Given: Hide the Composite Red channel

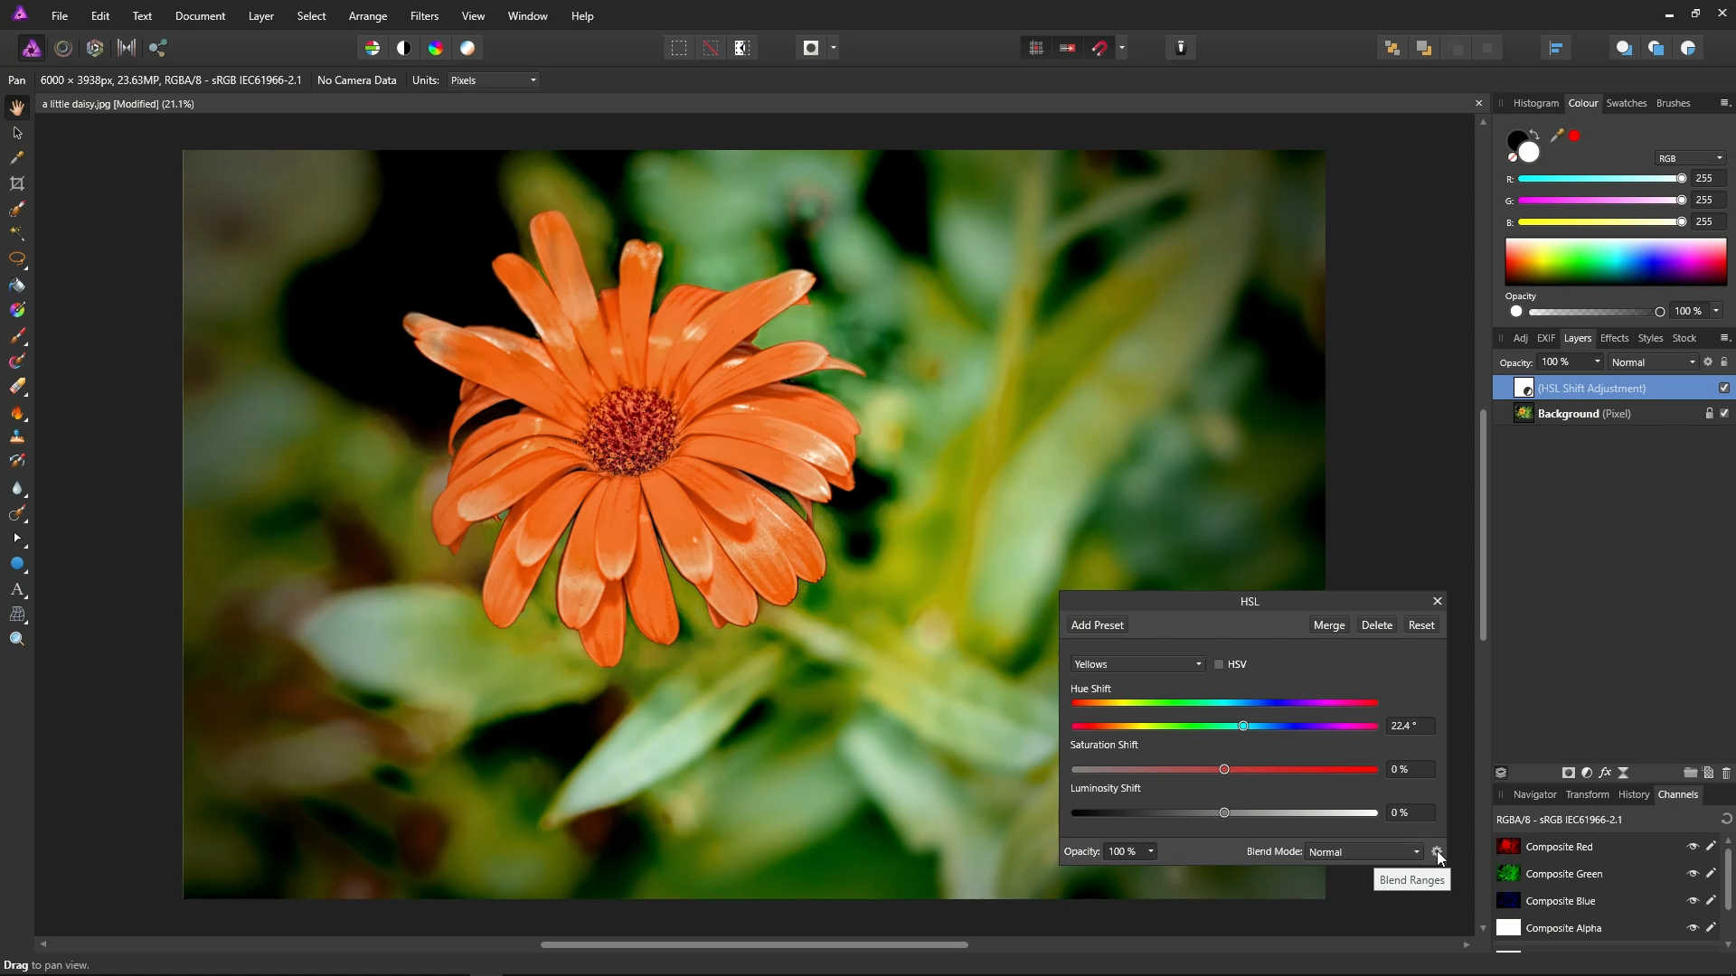Looking at the screenshot, I should 1693,847.
